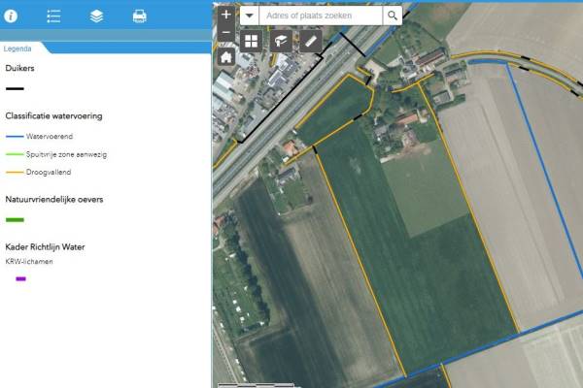
Task: Click the print icon
Action: tap(139, 16)
